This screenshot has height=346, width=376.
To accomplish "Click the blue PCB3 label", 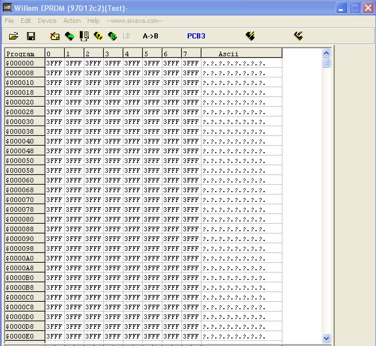I will point(196,36).
